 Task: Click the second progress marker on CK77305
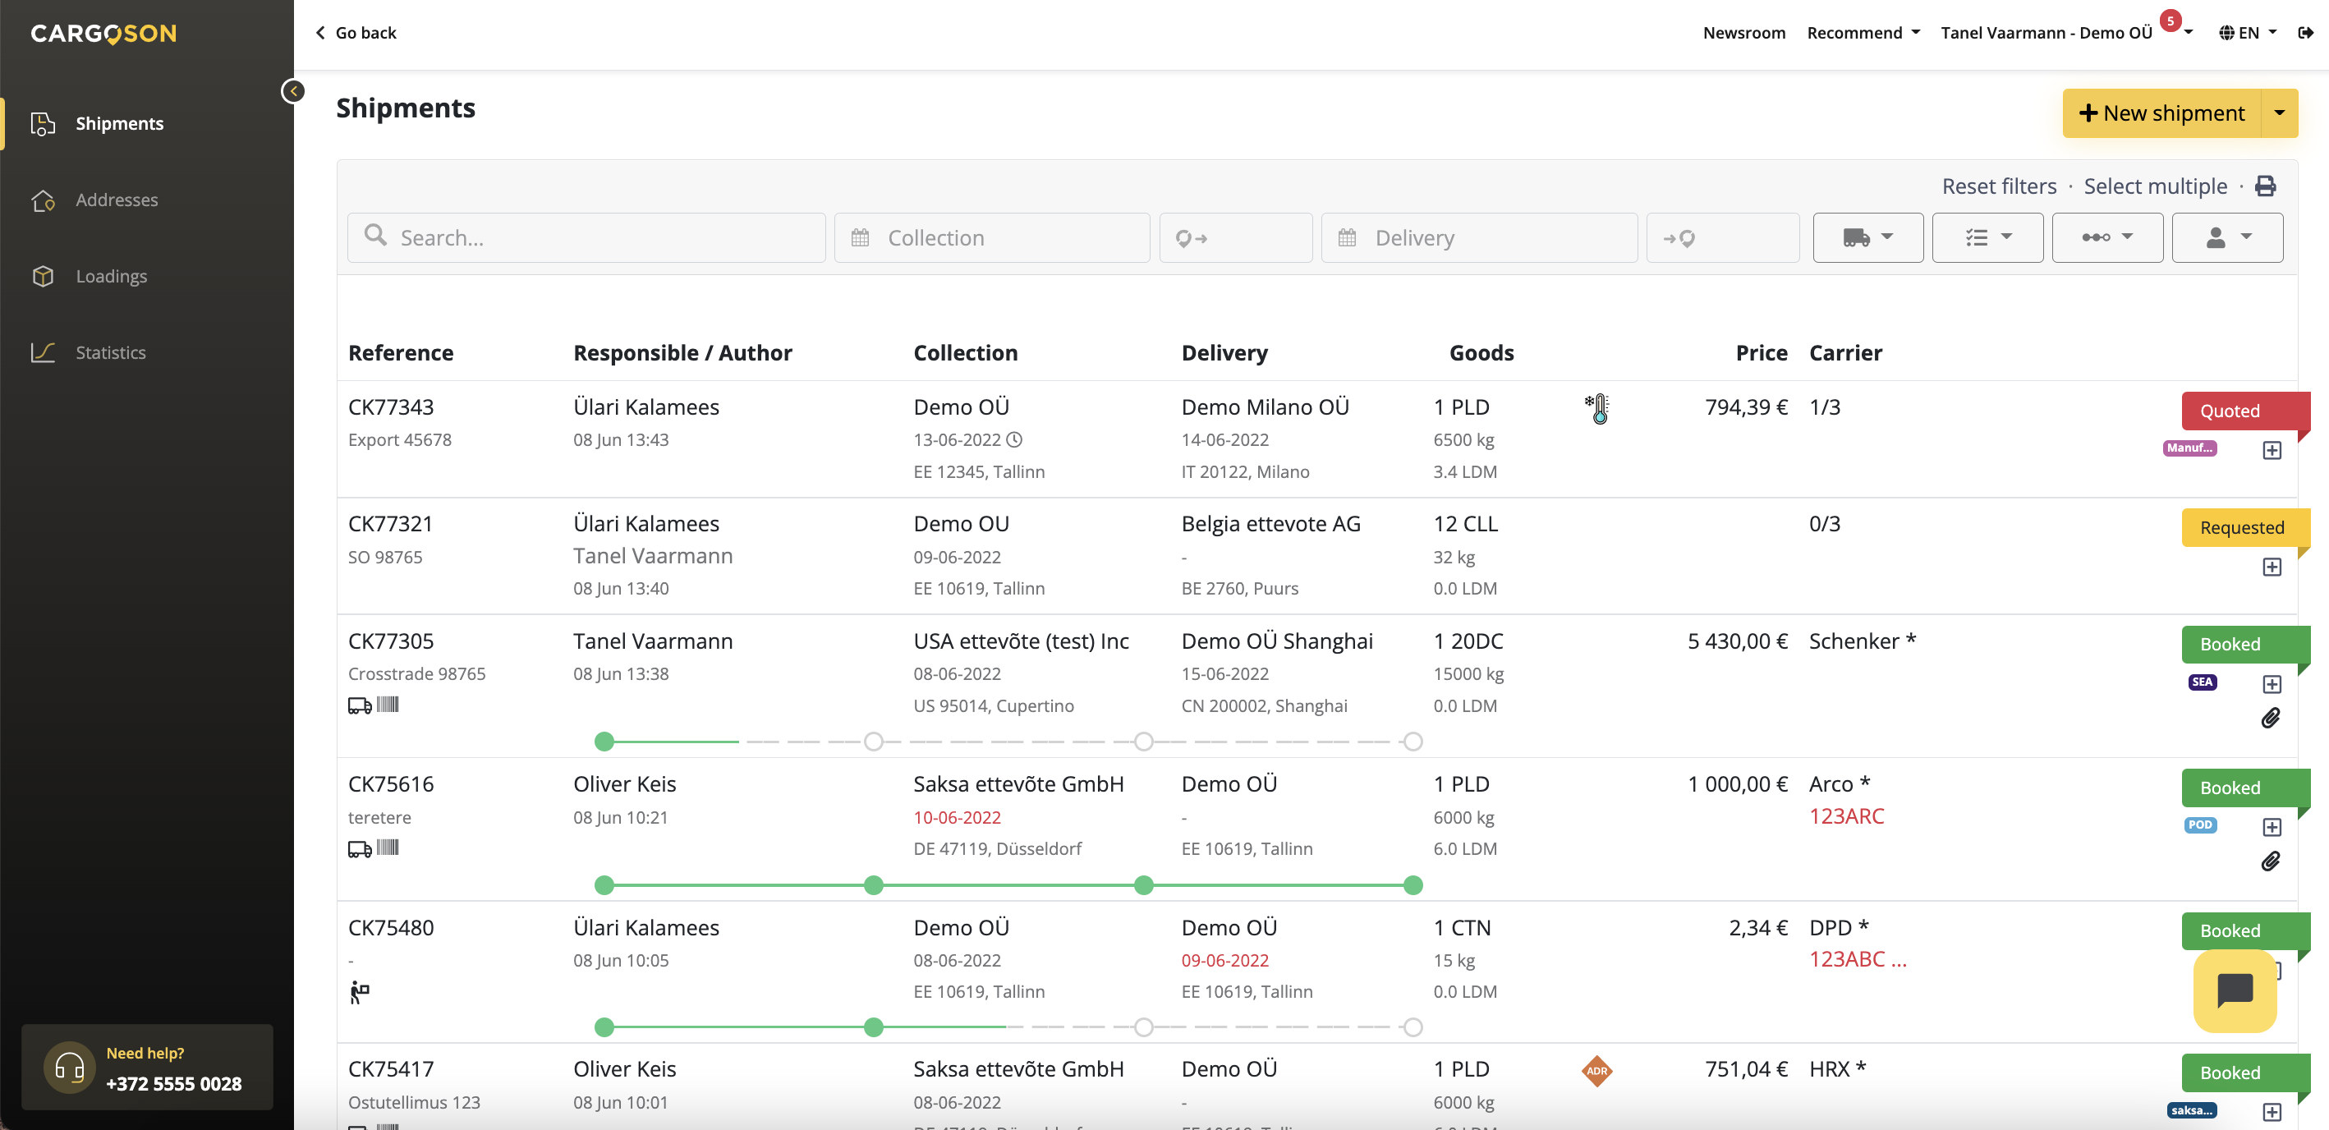872,742
